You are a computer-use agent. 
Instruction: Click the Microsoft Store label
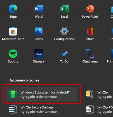tap(13, 39)
